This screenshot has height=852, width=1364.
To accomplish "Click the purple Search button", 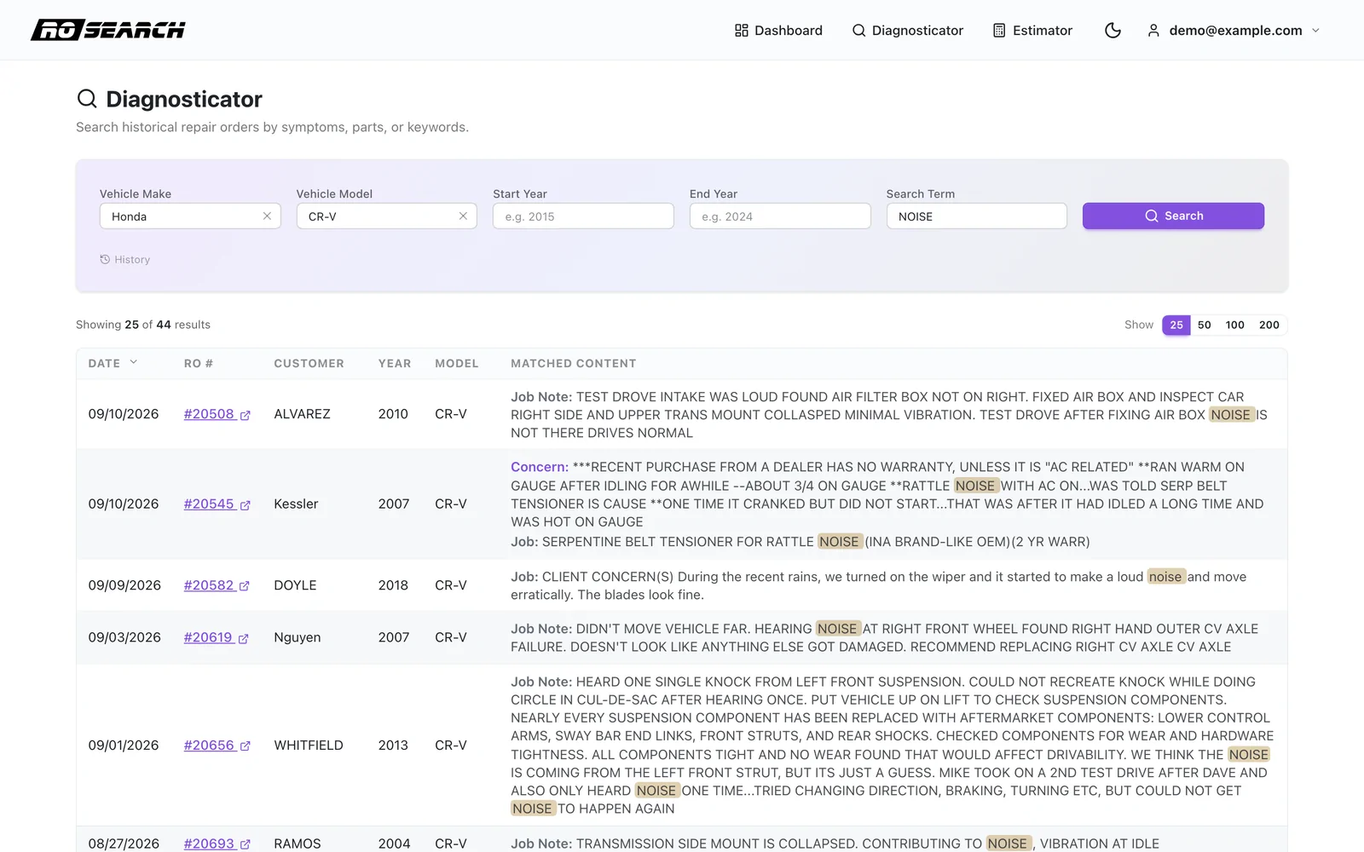I will point(1173,216).
